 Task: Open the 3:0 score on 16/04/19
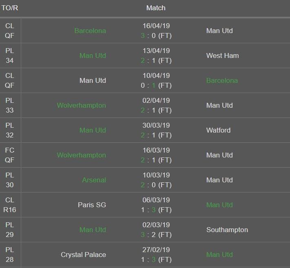pyautogui.click(x=156, y=35)
